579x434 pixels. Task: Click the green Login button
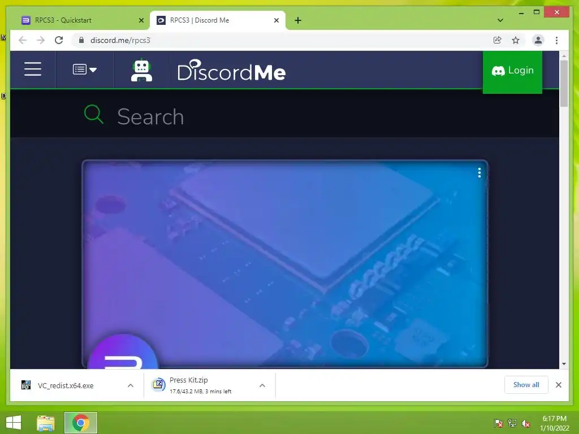pyautogui.click(x=512, y=71)
